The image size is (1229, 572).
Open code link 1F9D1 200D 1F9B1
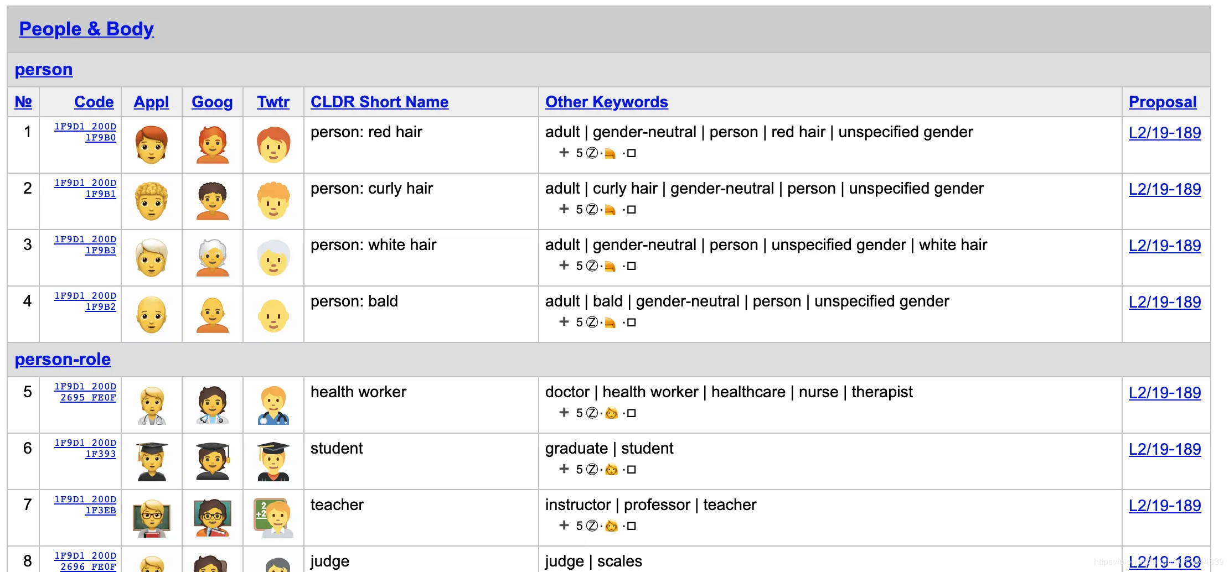pos(85,189)
